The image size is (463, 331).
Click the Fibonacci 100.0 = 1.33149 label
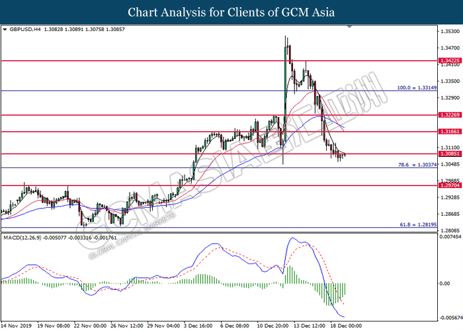[417, 88]
